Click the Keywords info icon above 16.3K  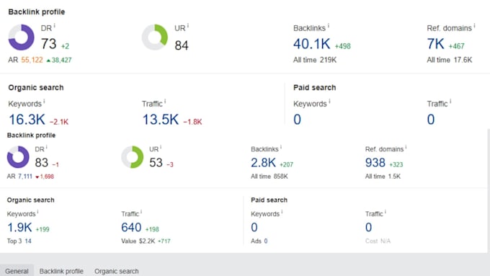(x=44, y=102)
